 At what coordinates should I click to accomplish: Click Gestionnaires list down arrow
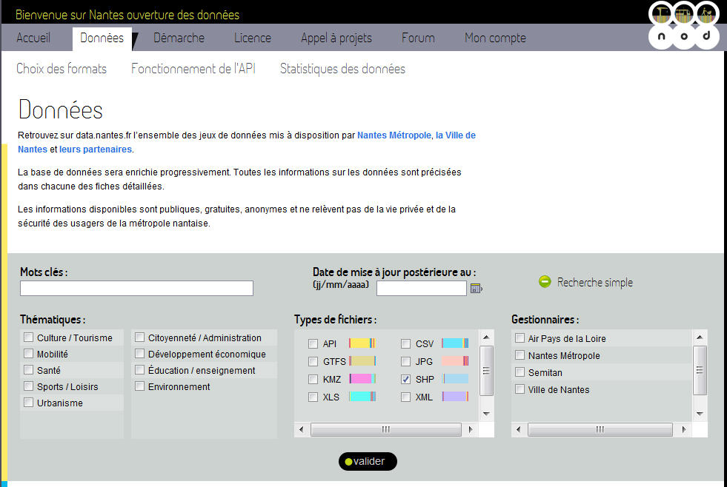(700, 414)
